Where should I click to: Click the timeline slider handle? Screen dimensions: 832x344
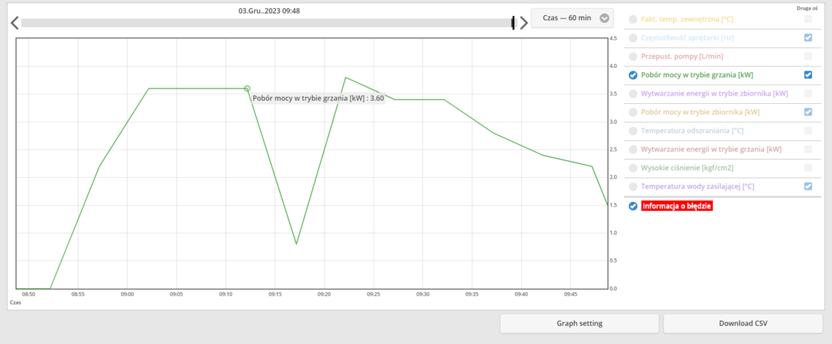pos(513,23)
